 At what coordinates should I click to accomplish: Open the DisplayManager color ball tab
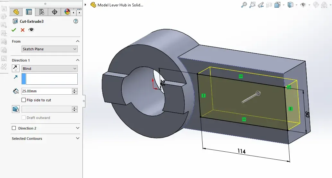click(67, 12)
